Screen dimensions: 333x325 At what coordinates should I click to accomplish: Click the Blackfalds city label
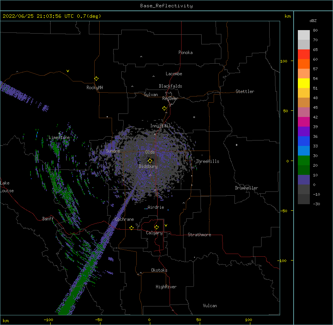(x=170, y=86)
